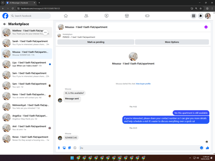The image size is (215, 161).
Task: Open the browser three-dot menu
Action: pyautogui.click(x=212, y=9)
